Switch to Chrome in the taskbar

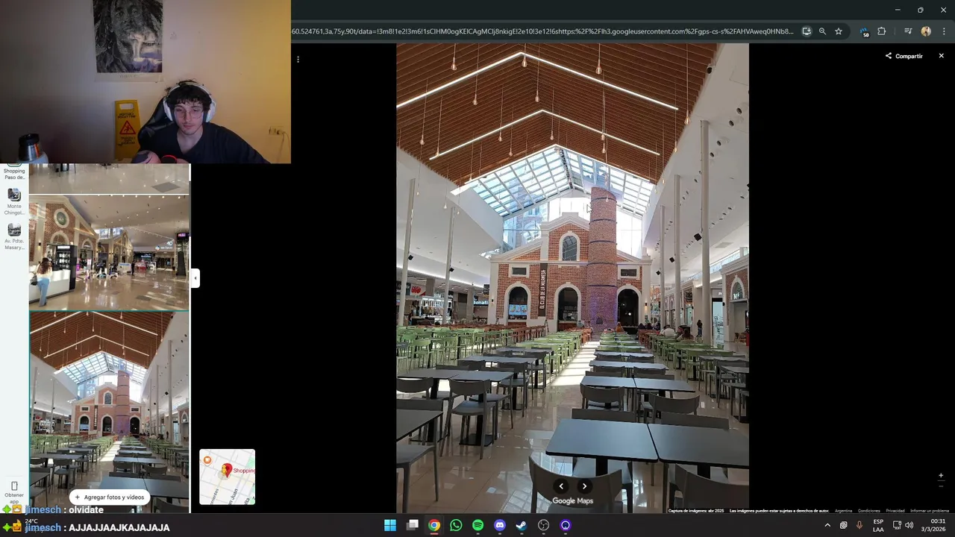[x=434, y=525]
